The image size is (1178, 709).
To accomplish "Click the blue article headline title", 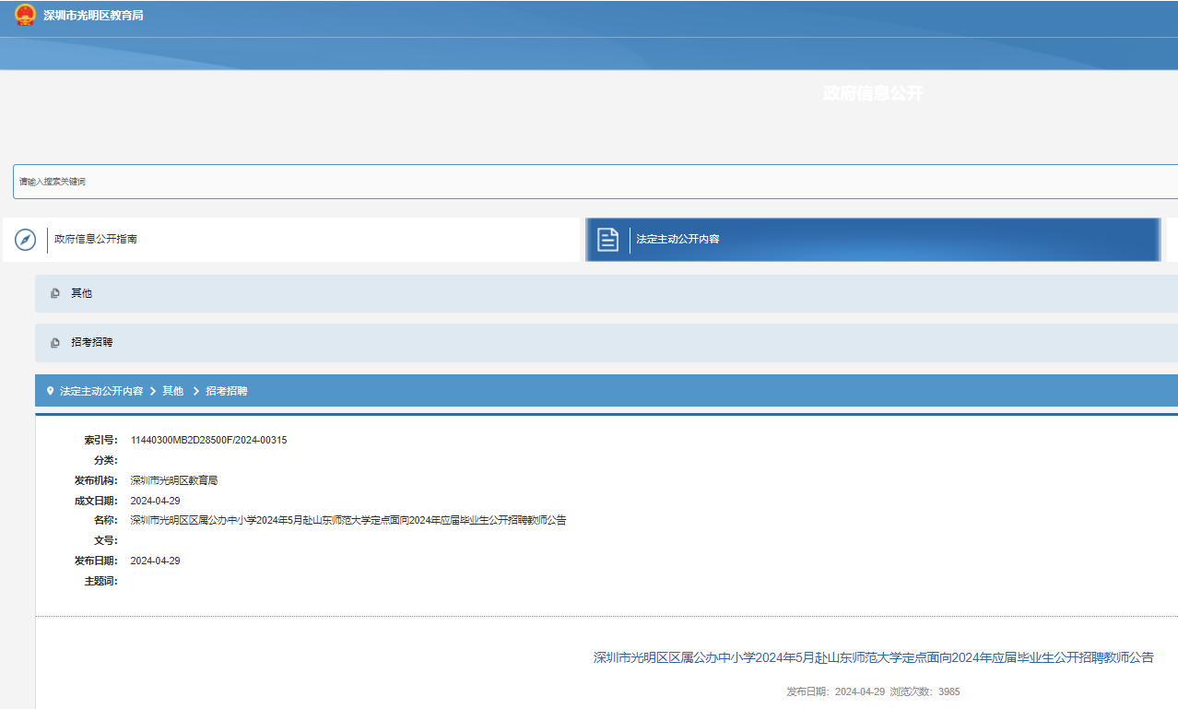I will pyautogui.click(x=874, y=658).
